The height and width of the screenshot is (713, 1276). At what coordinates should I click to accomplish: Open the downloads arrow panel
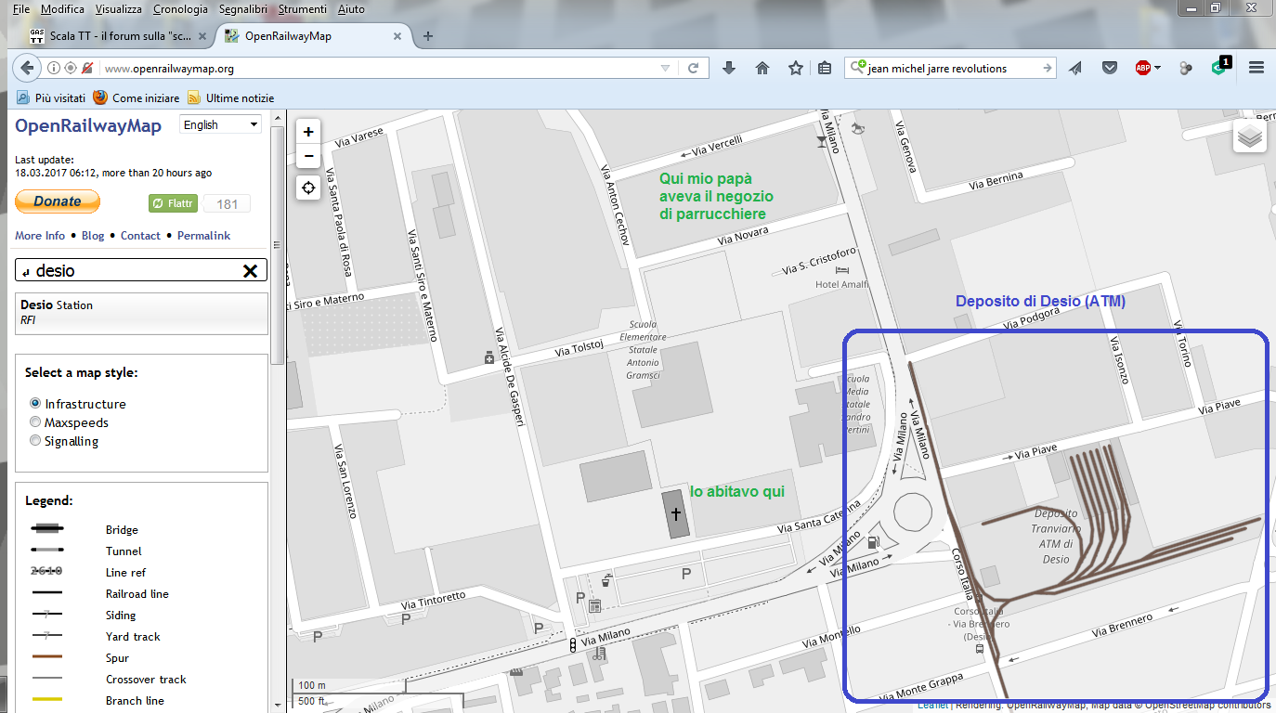(x=729, y=68)
